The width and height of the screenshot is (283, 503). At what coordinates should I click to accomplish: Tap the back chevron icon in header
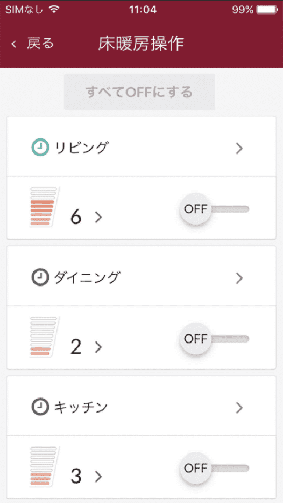[13, 44]
